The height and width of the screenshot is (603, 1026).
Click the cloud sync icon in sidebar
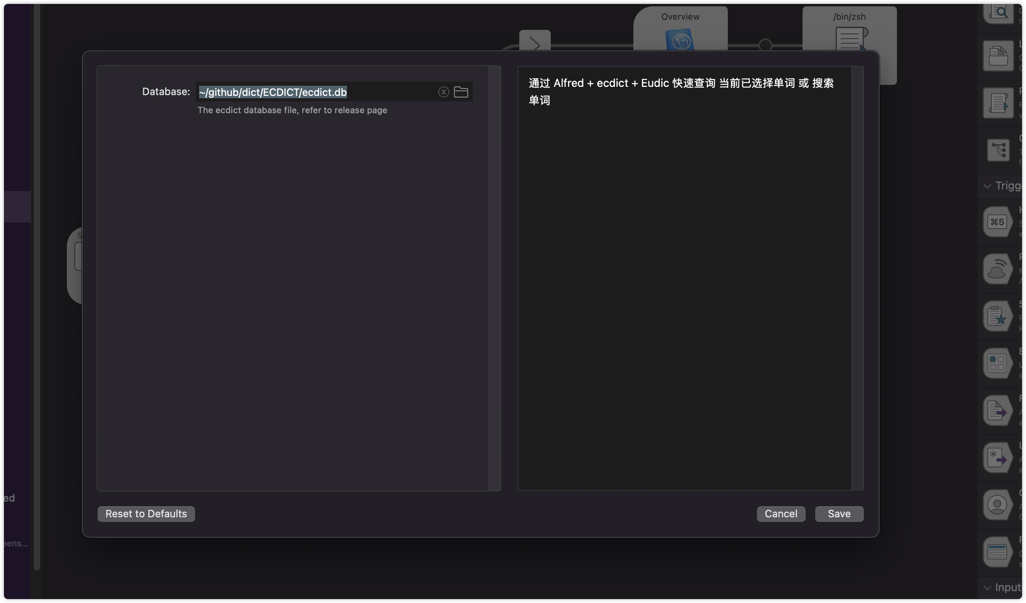coord(998,268)
